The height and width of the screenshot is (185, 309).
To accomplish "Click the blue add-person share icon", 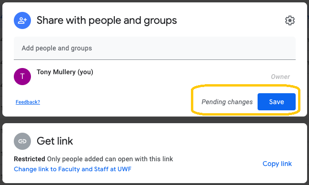I will [x=22, y=20].
